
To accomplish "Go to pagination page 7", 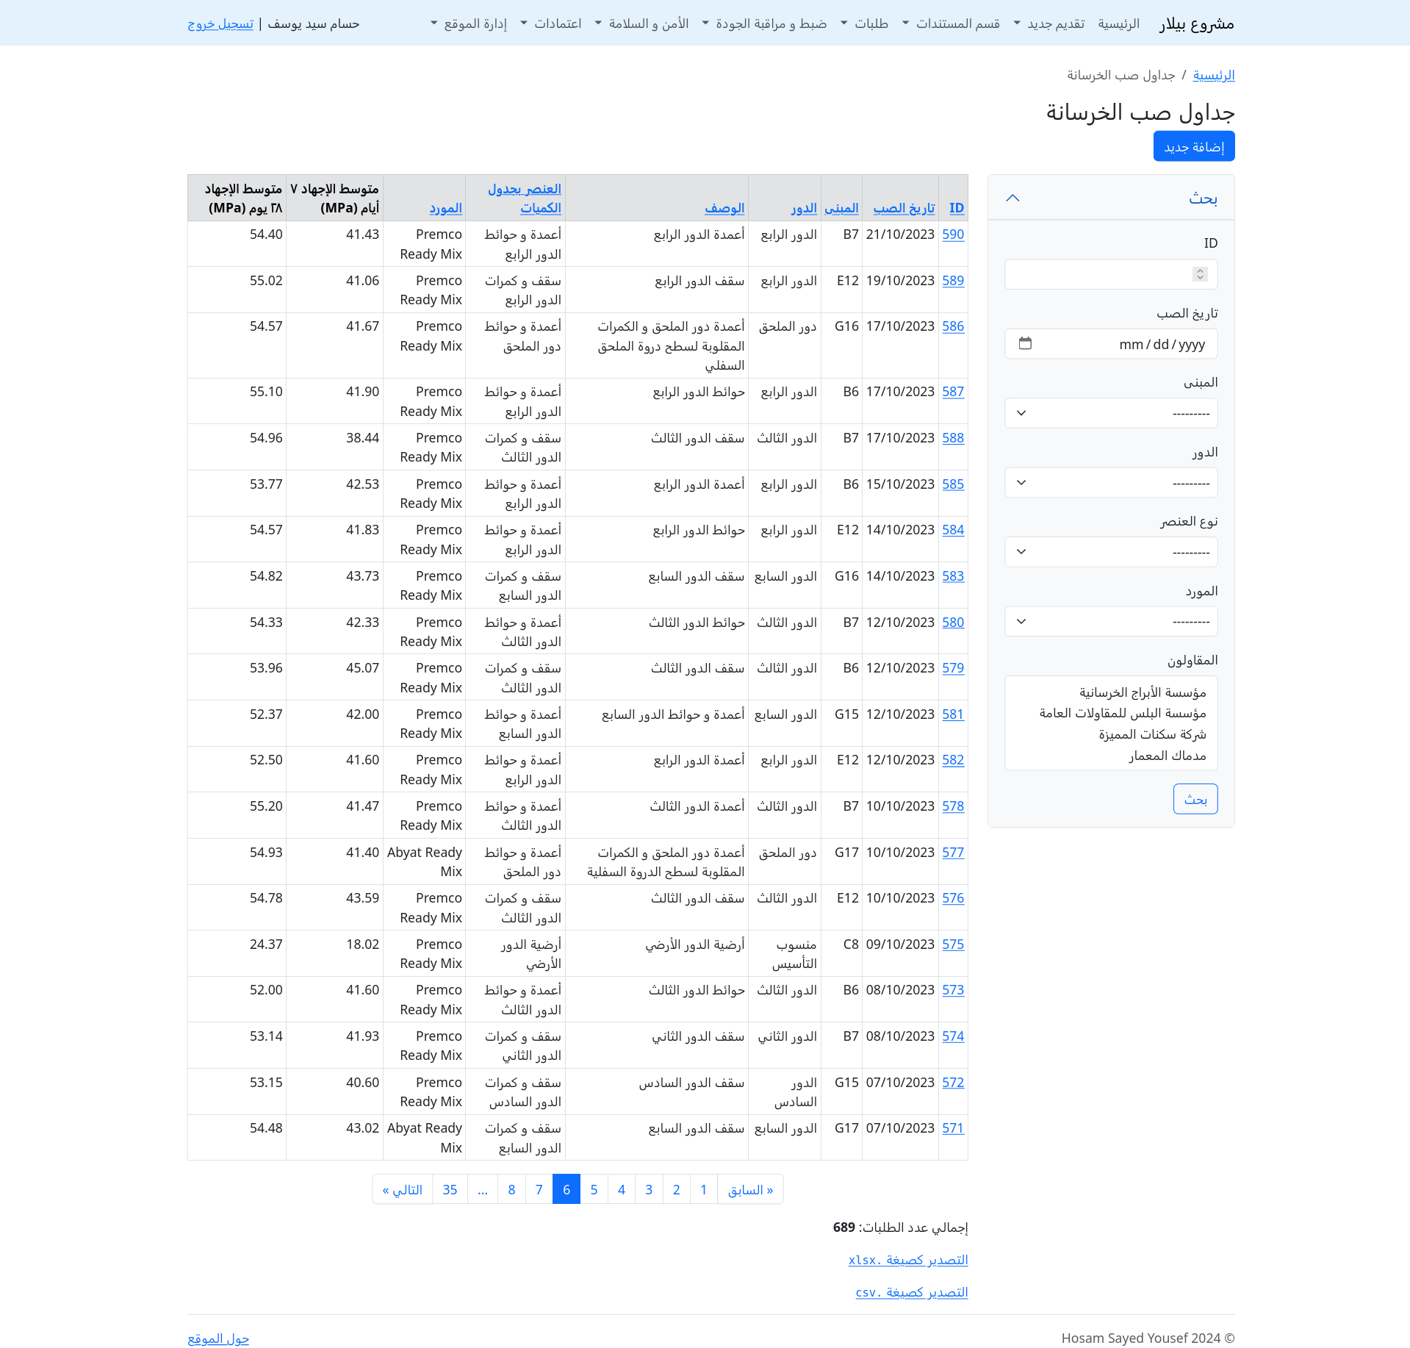I will pos(539,1189).
